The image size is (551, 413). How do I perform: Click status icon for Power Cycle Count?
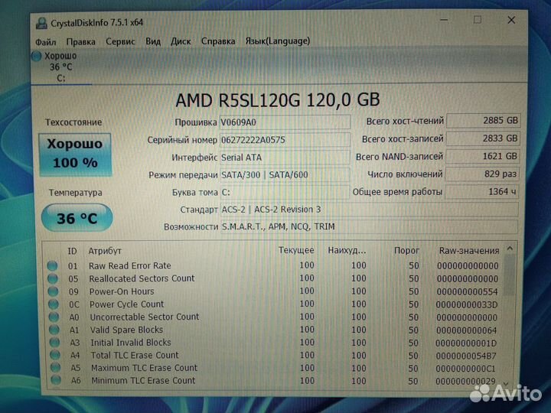coord(54,304)
